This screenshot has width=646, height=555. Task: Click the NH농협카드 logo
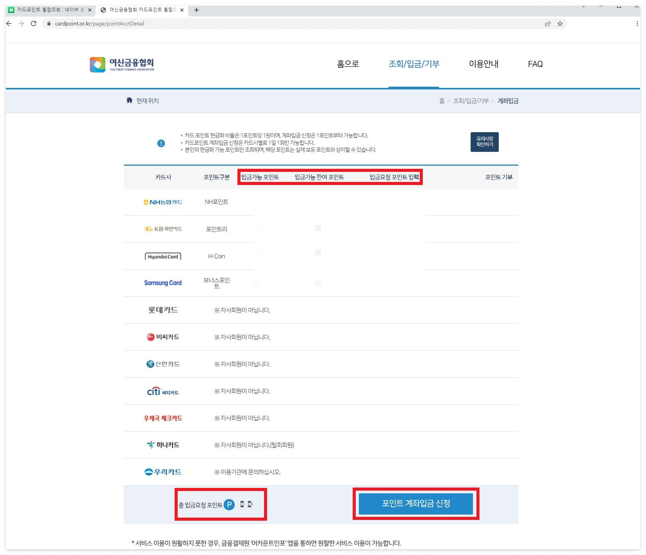[163, 202]
